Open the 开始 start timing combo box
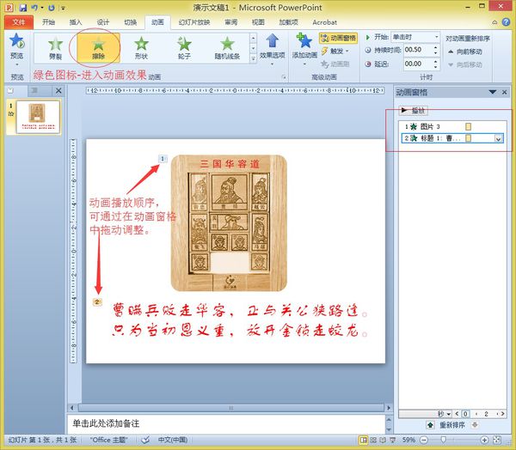This screenshot has width=516, height=450. tap(415, 37)
